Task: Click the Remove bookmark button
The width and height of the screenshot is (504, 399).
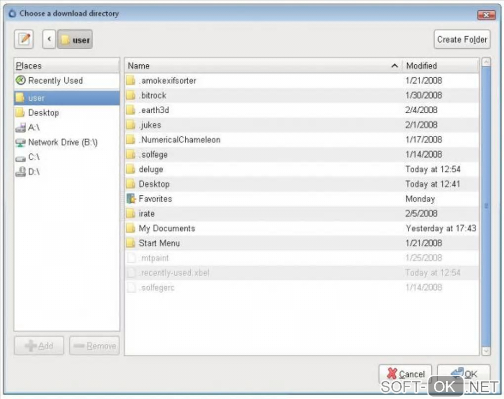Action: click(x=94, y=346)
